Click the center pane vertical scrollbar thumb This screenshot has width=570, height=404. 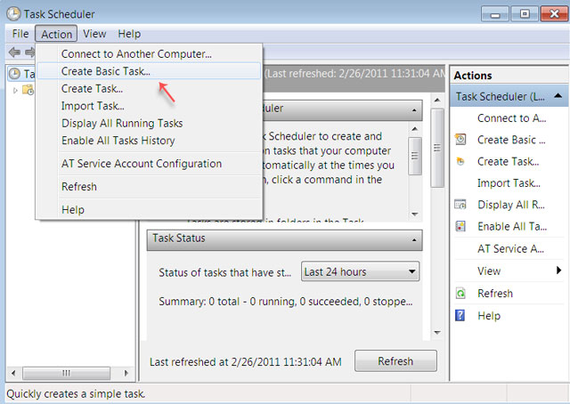click(x=437, y=148)
